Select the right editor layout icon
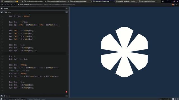This screenshot has width=179, height=100. click(178, 99)
